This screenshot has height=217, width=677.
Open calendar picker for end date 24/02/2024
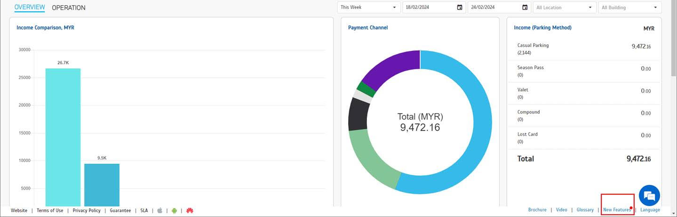(525, 8)
